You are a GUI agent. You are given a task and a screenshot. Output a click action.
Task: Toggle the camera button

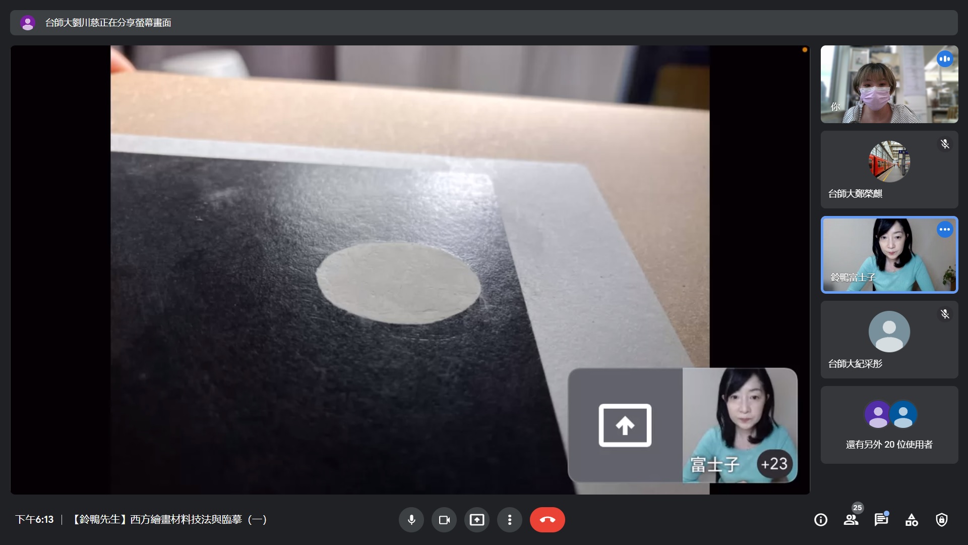444,520
